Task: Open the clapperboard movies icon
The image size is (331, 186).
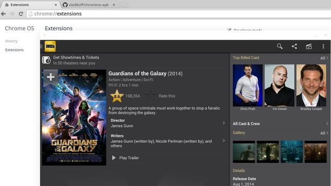Action: 309,46
